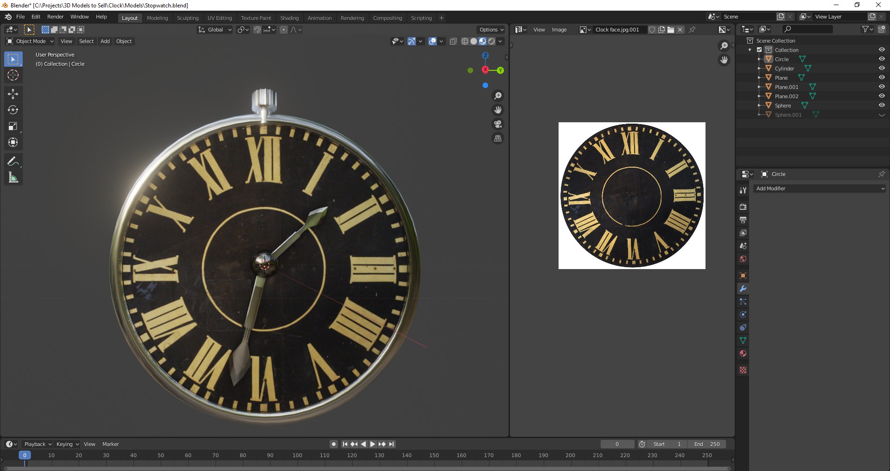Open the Render menu
This screenshot has width=890, height=471.
55,17
